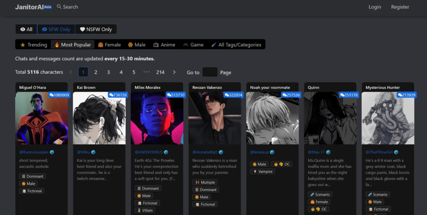Toggle the All content filter

pos(26,29)
